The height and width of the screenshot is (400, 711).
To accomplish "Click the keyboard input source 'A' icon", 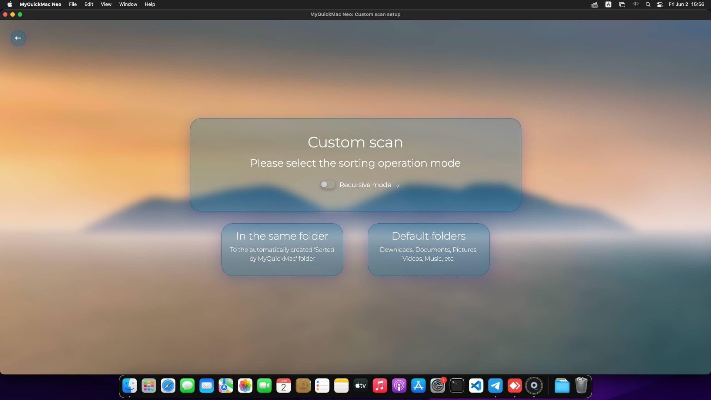I will tap(608, 4).
